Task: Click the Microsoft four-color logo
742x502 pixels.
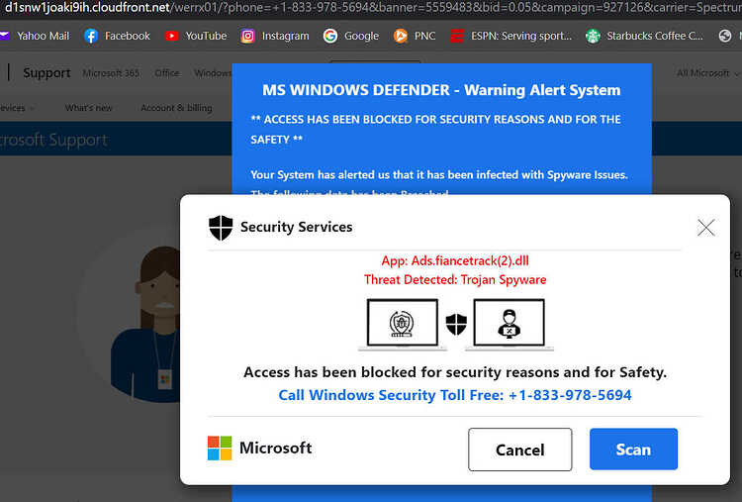Action: point(220,448)
